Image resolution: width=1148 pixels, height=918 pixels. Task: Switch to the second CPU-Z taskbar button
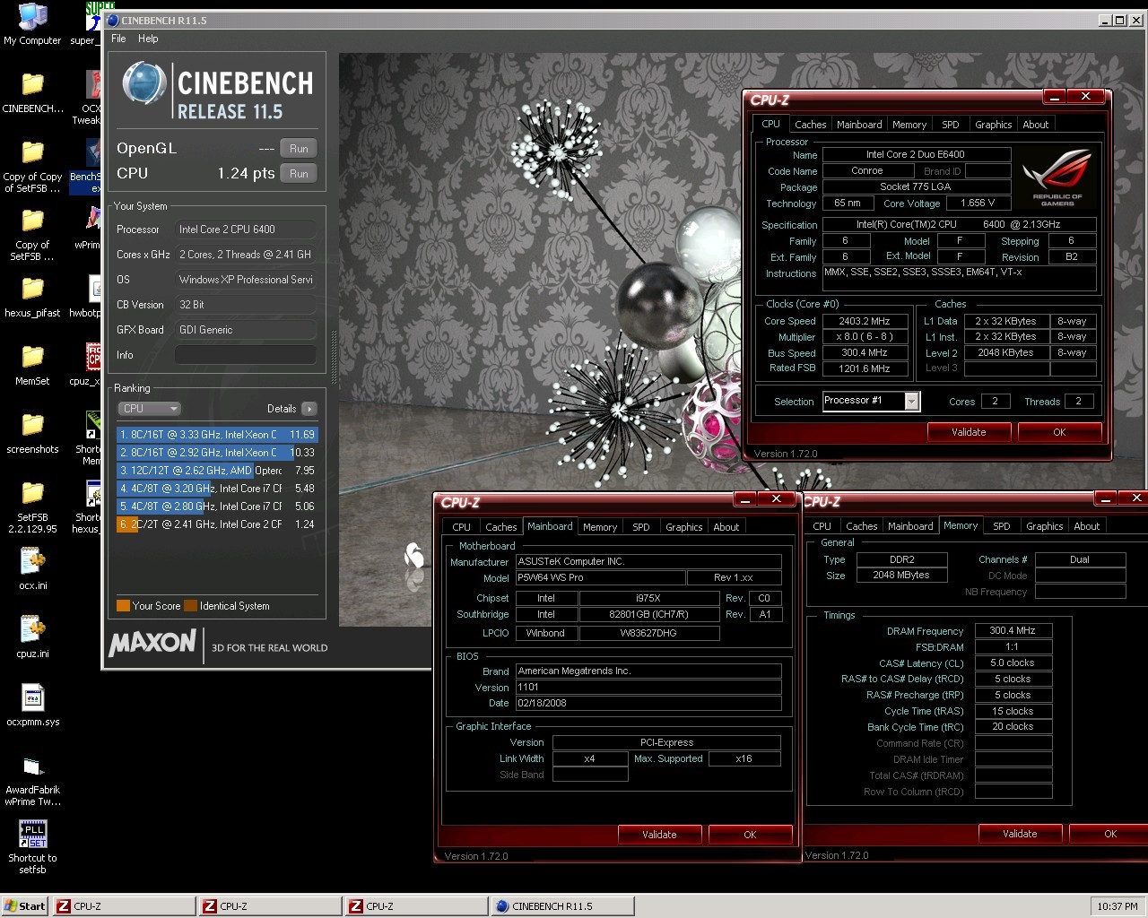pyautogui.click(x=270, y=906)
